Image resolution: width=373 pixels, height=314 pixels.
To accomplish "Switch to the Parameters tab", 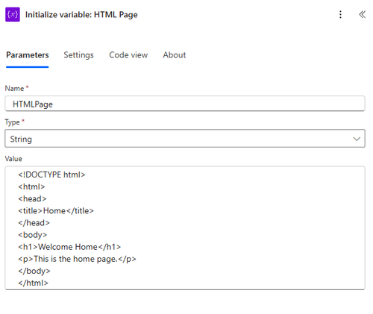I will tap(28, 55).
